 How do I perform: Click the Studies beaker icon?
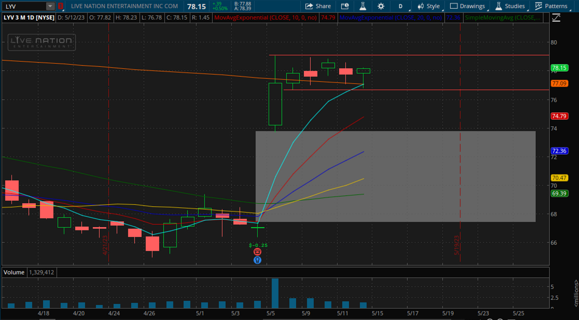coord(498,6)
